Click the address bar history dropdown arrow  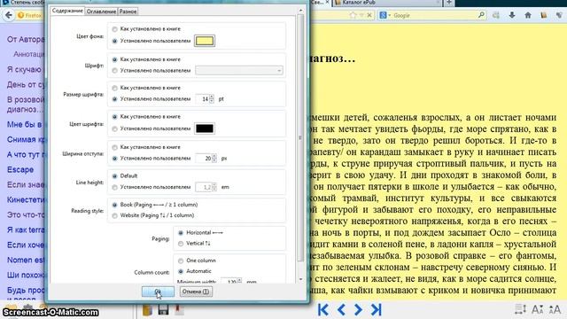[x=361, y=15]
